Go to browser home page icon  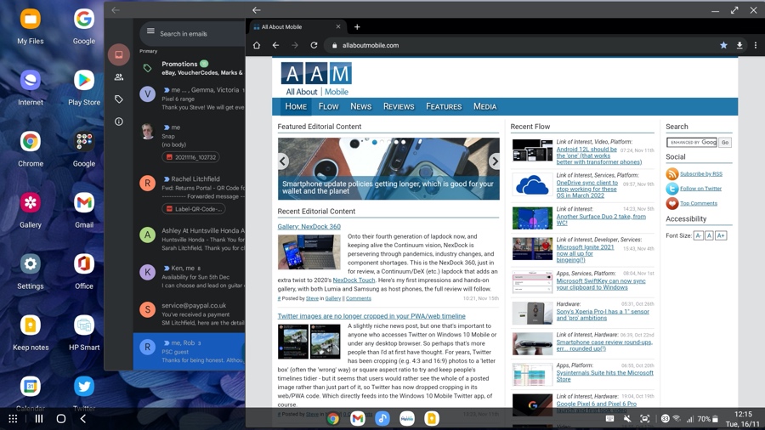point(257,45)
